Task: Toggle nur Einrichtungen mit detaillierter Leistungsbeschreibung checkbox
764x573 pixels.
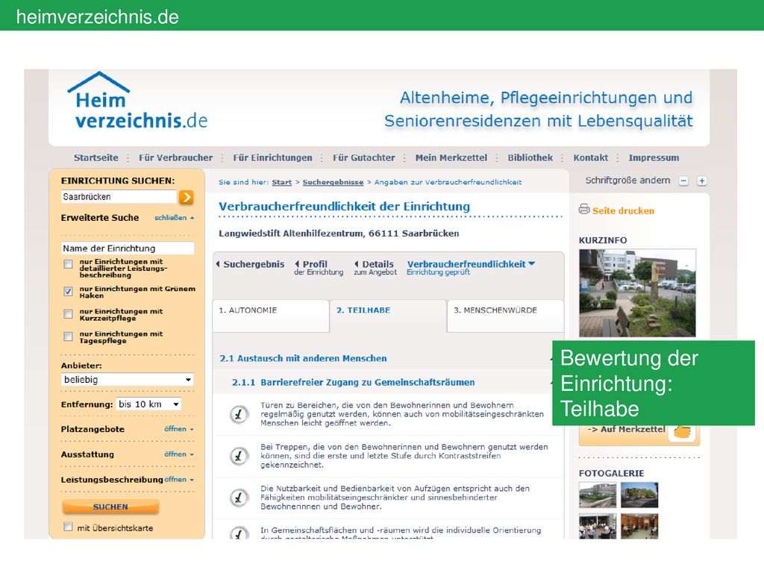Action: [x=68, y=264]
